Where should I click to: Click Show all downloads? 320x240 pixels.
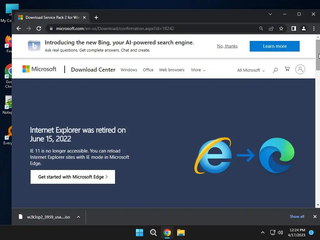297,217
